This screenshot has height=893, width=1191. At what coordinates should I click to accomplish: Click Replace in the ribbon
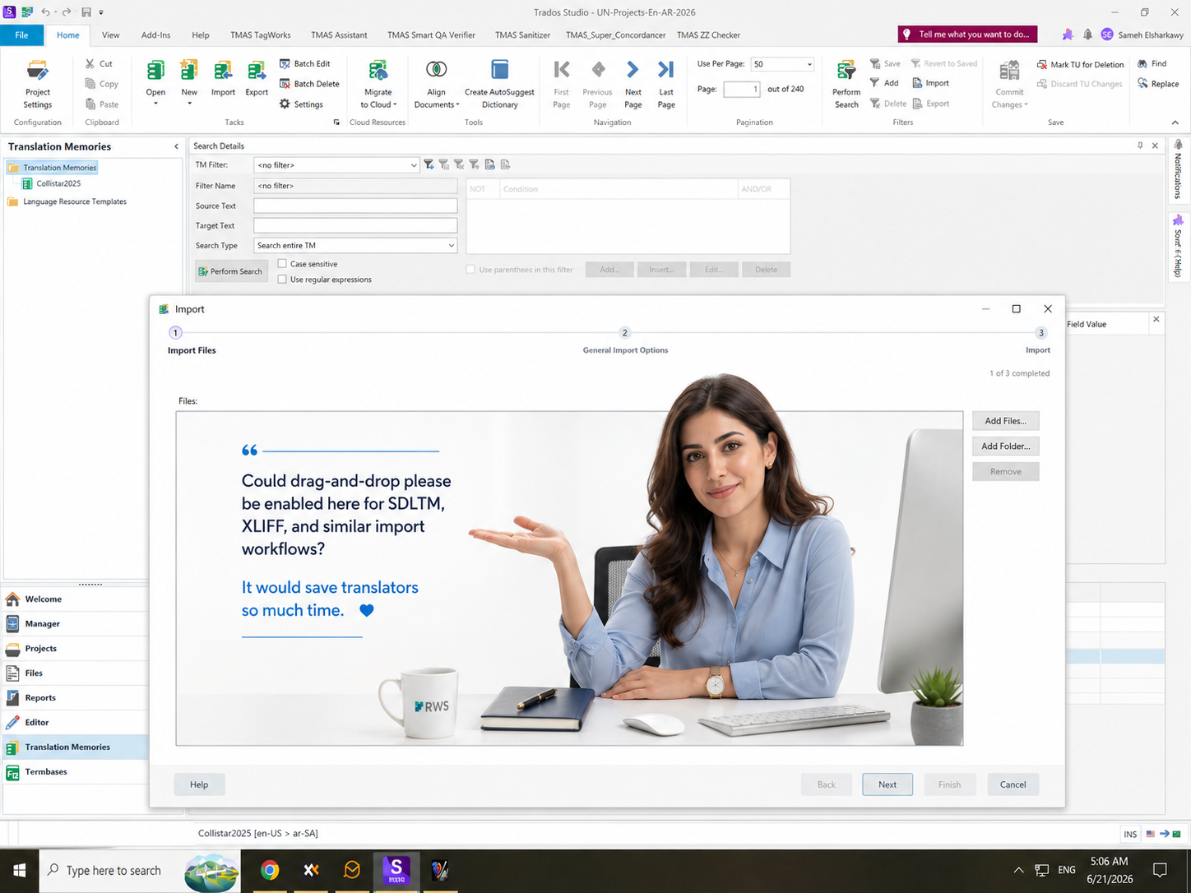(1158, 83)
